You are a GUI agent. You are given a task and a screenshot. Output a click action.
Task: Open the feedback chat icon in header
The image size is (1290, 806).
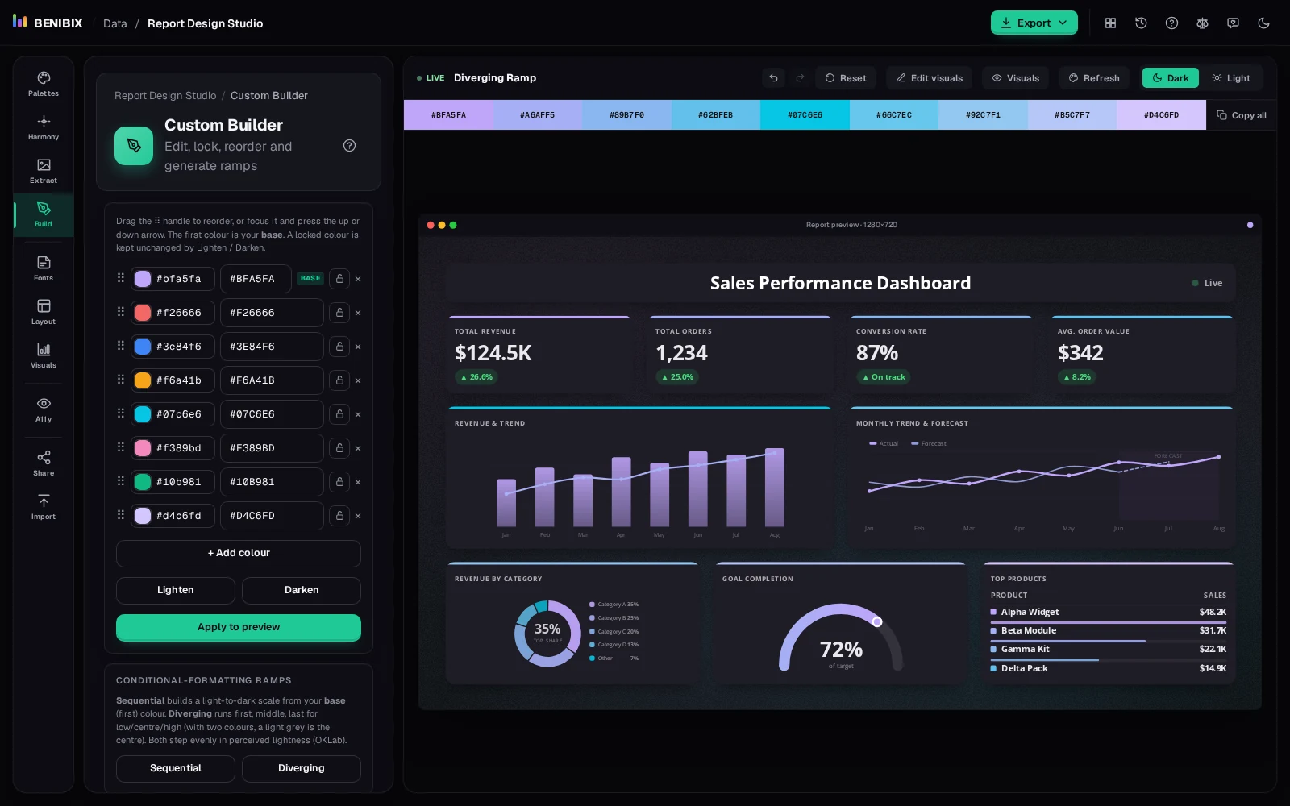[1233, 23]
